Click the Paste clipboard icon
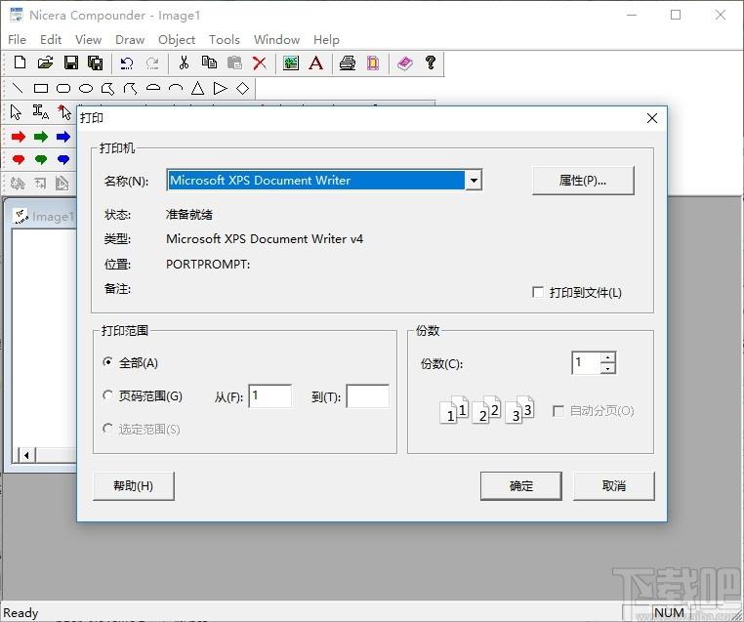744x622 pixels. click(x=234, y=62)
